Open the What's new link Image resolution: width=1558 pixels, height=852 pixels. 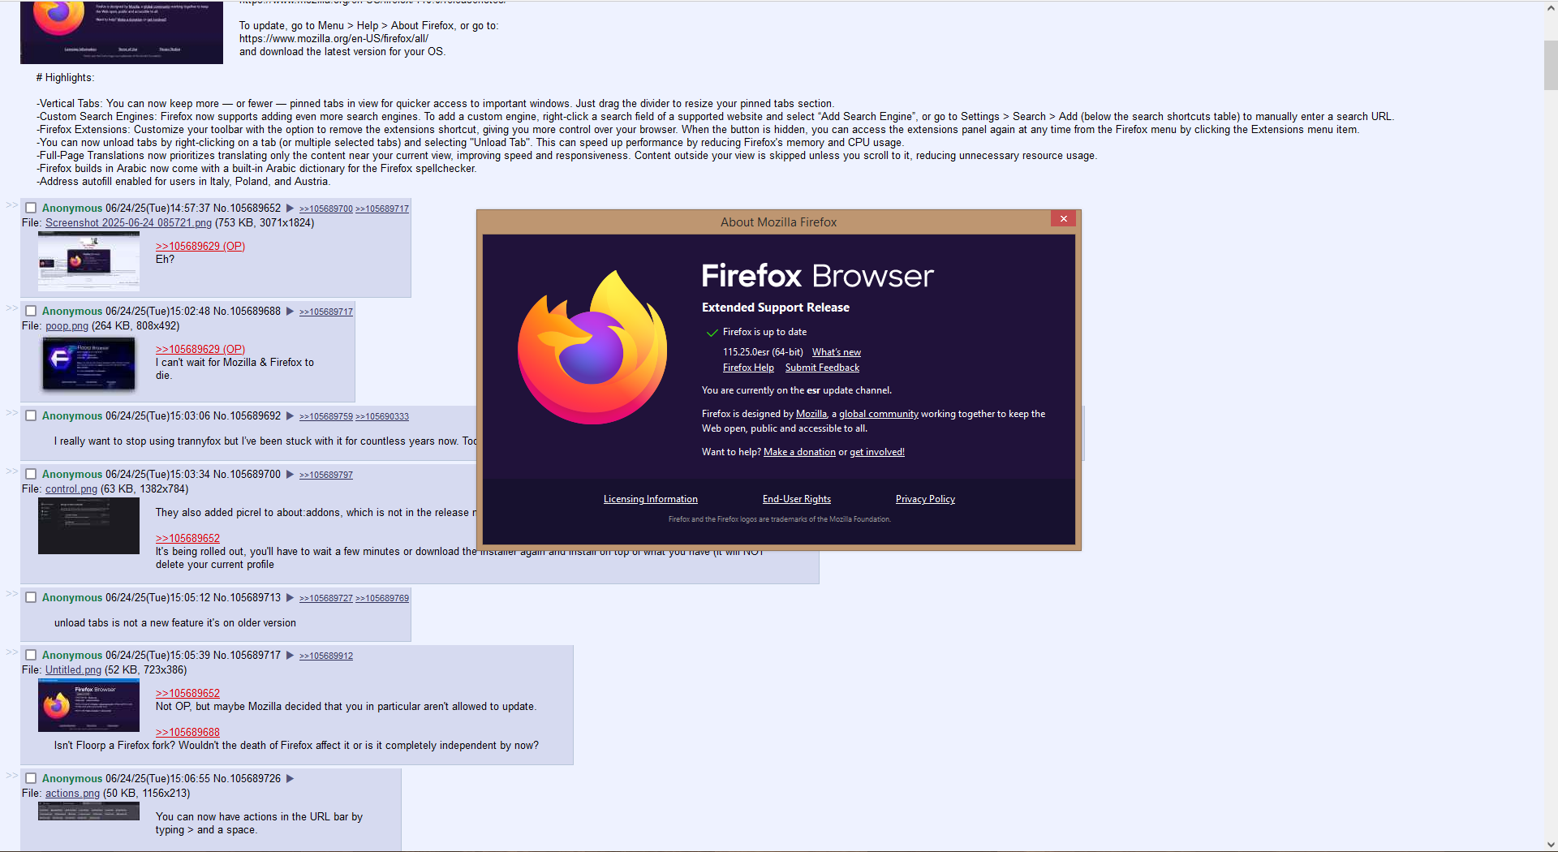click(x=836, y=352)
